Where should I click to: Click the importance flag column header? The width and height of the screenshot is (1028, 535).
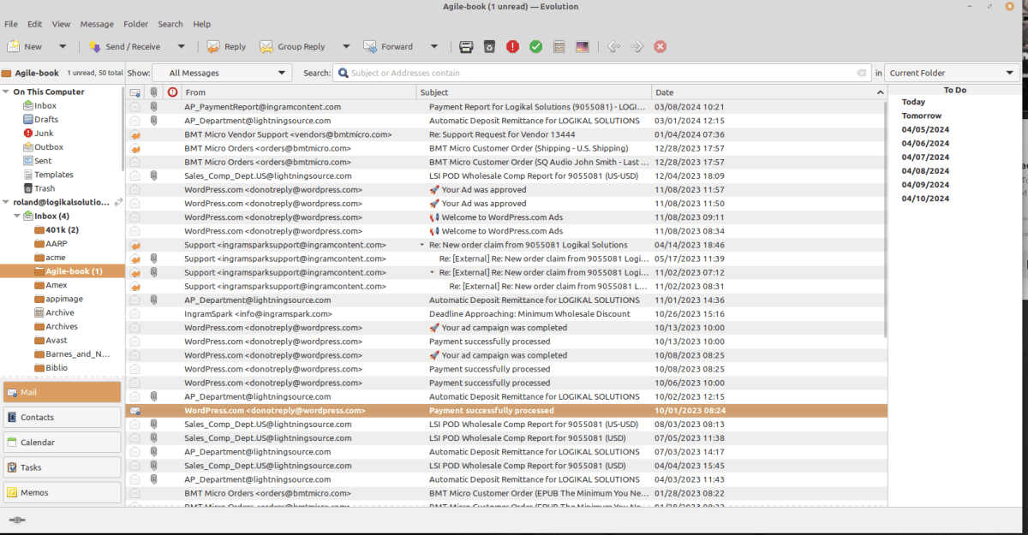pos(172,92)
